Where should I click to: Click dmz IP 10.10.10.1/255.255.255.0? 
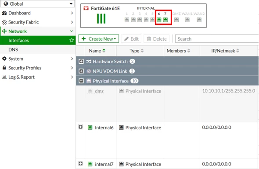(229, 91)
